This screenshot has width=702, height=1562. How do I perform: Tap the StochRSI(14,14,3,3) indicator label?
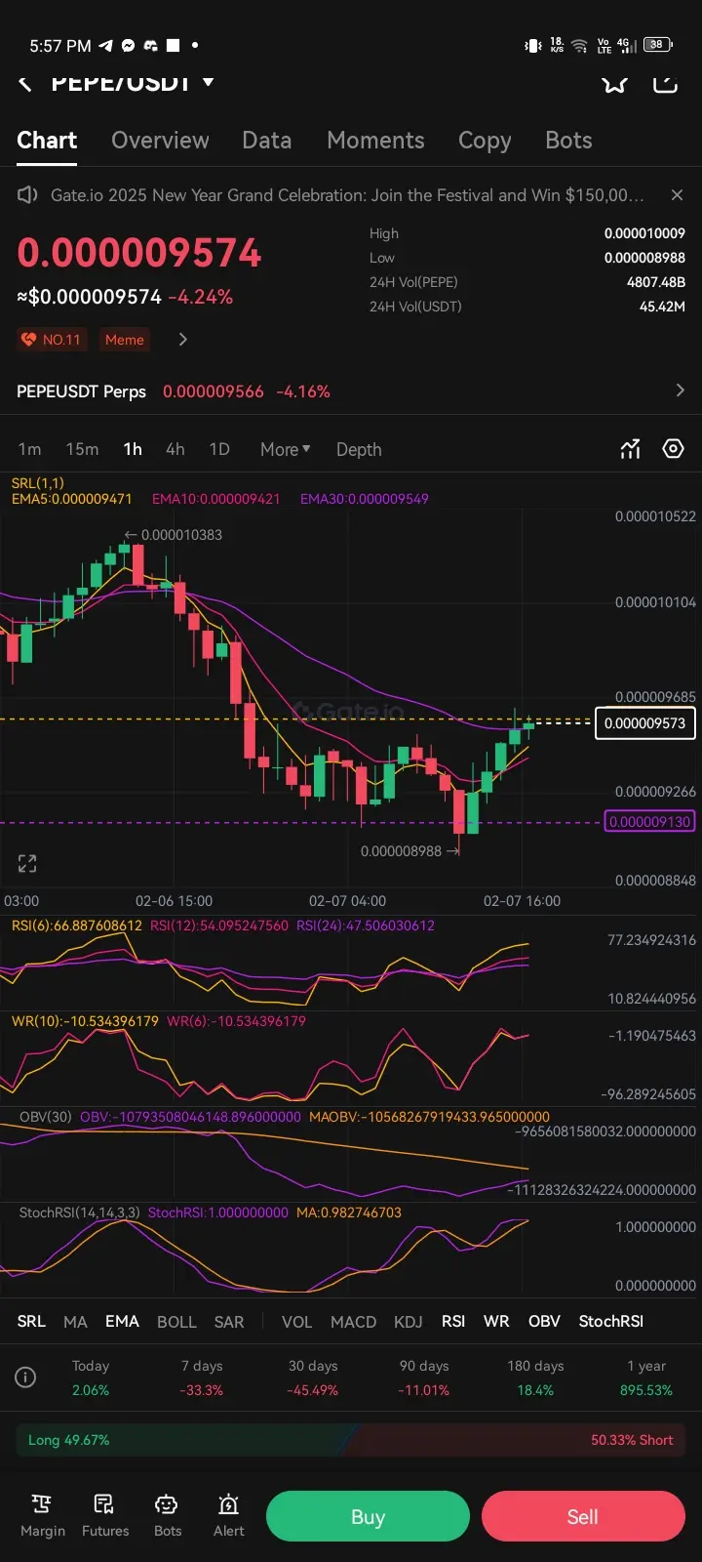tap(80, 1213)
